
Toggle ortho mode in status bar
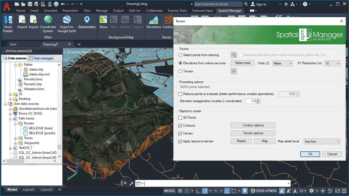(x=198, y=191)
